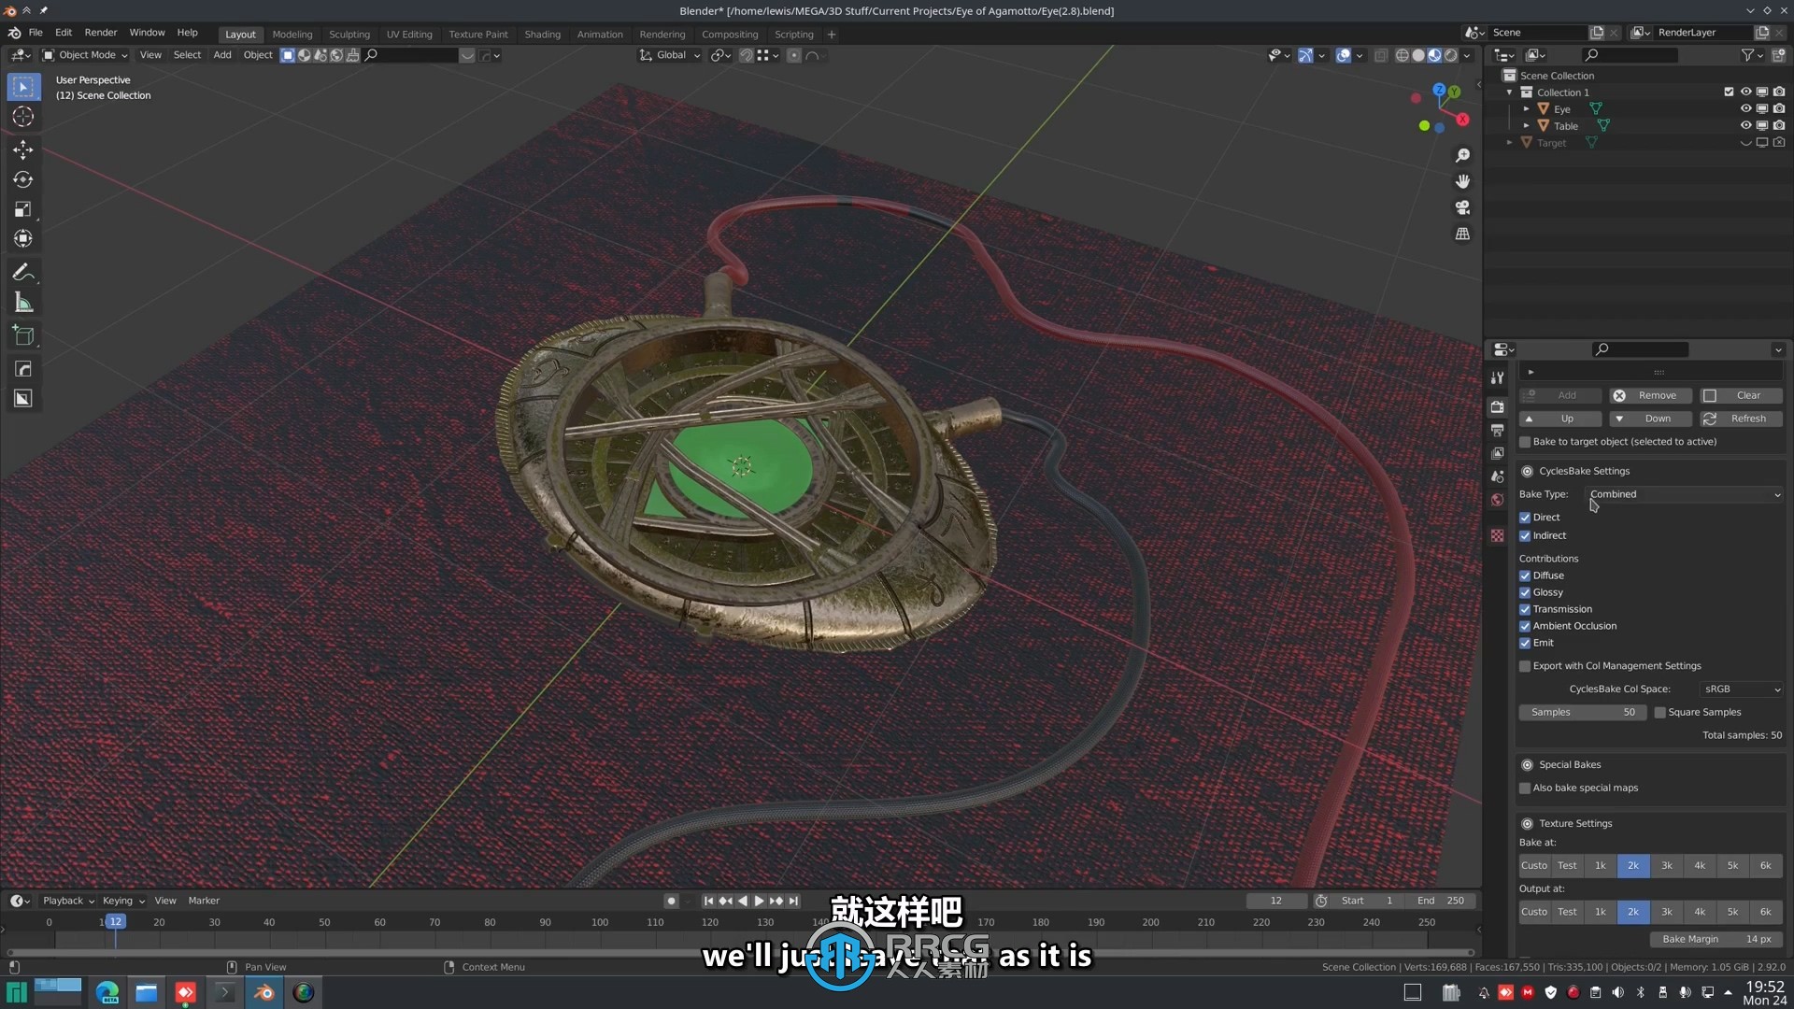Click the pan view hand icon
Viewport: 1794px width, 1009px height.
pyautogui.click(x=1462, y=181)
